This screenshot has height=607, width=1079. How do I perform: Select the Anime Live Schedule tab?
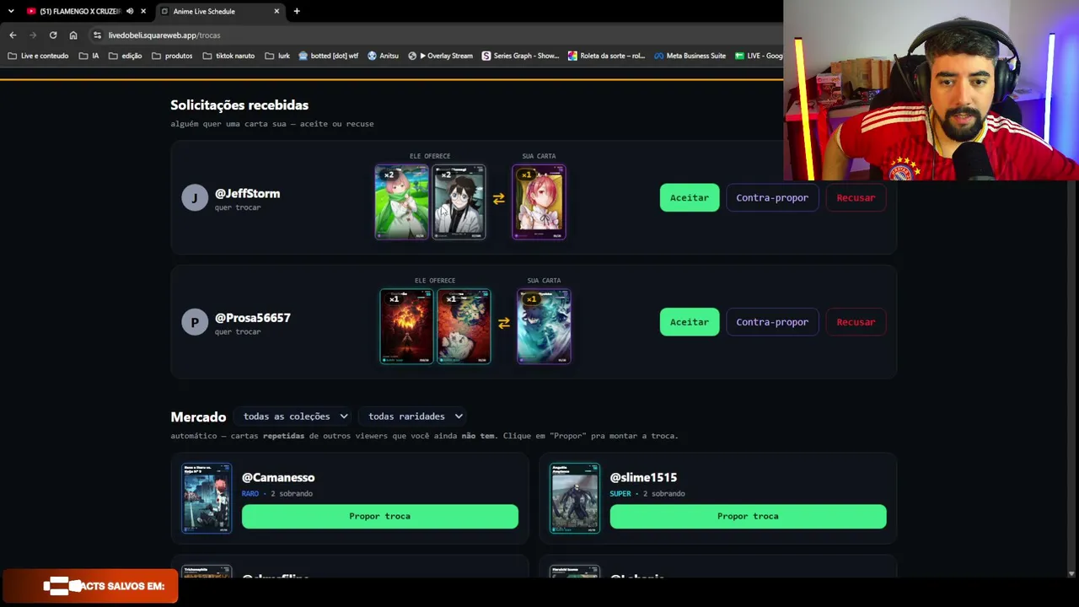point(220,11)
